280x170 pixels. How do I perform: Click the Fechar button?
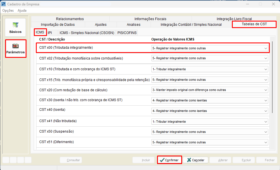267,160
